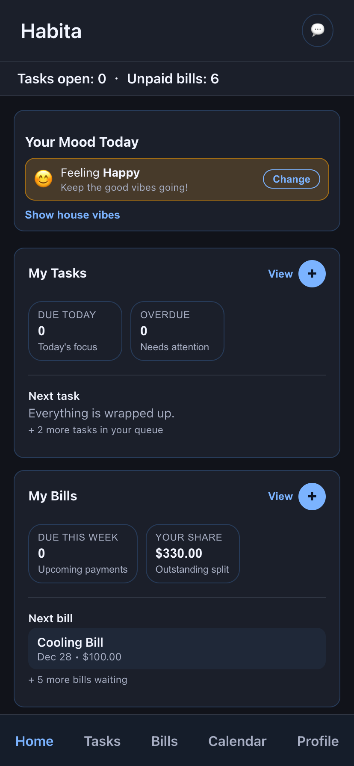Image resolution: width=354 pixels, height=766 pixels.
Task: Switch to the Home tab
Action: [34, 741]
